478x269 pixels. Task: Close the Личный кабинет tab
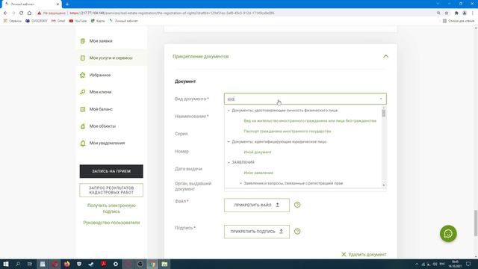tap(58, 4)
